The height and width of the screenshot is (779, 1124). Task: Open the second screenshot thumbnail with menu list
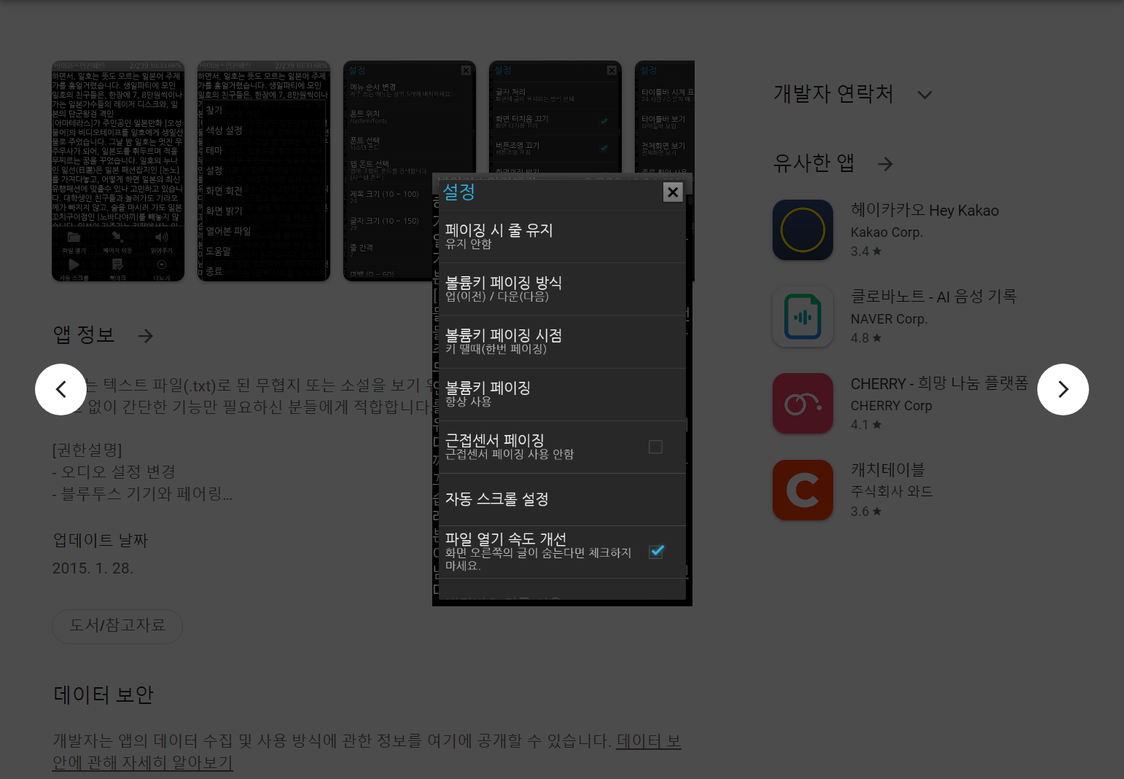pos(264,171)
